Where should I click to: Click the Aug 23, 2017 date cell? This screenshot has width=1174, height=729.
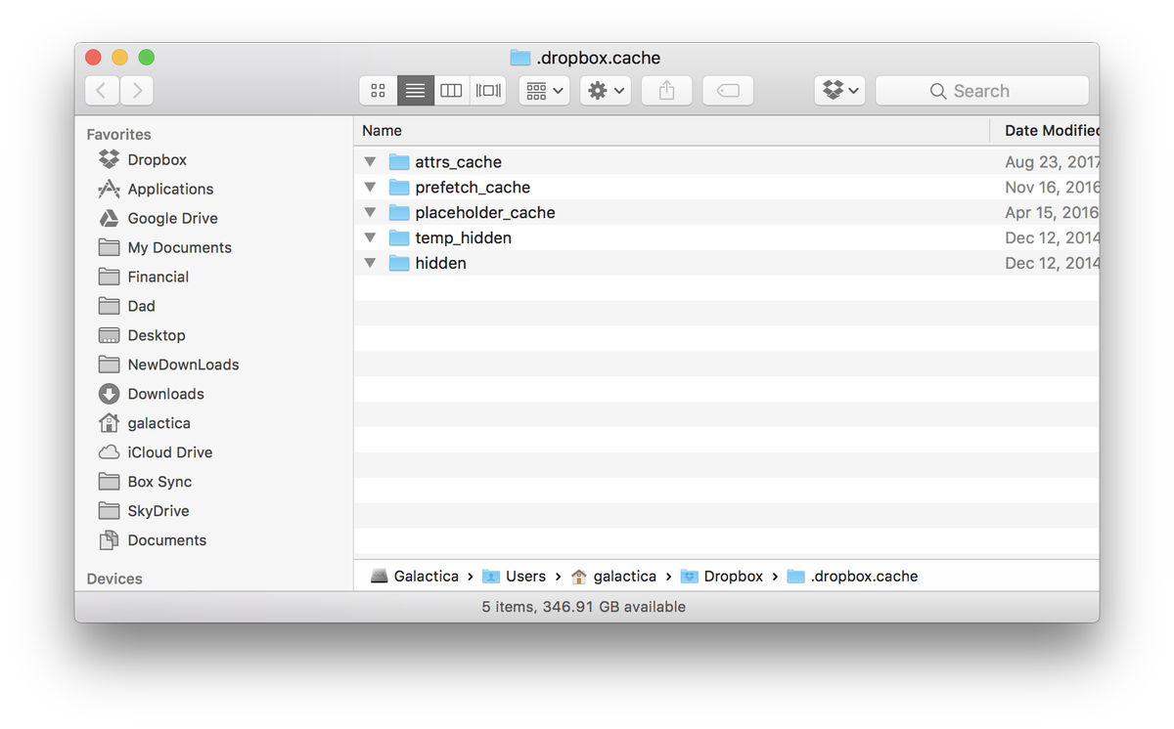click(x=1052, y=162)
